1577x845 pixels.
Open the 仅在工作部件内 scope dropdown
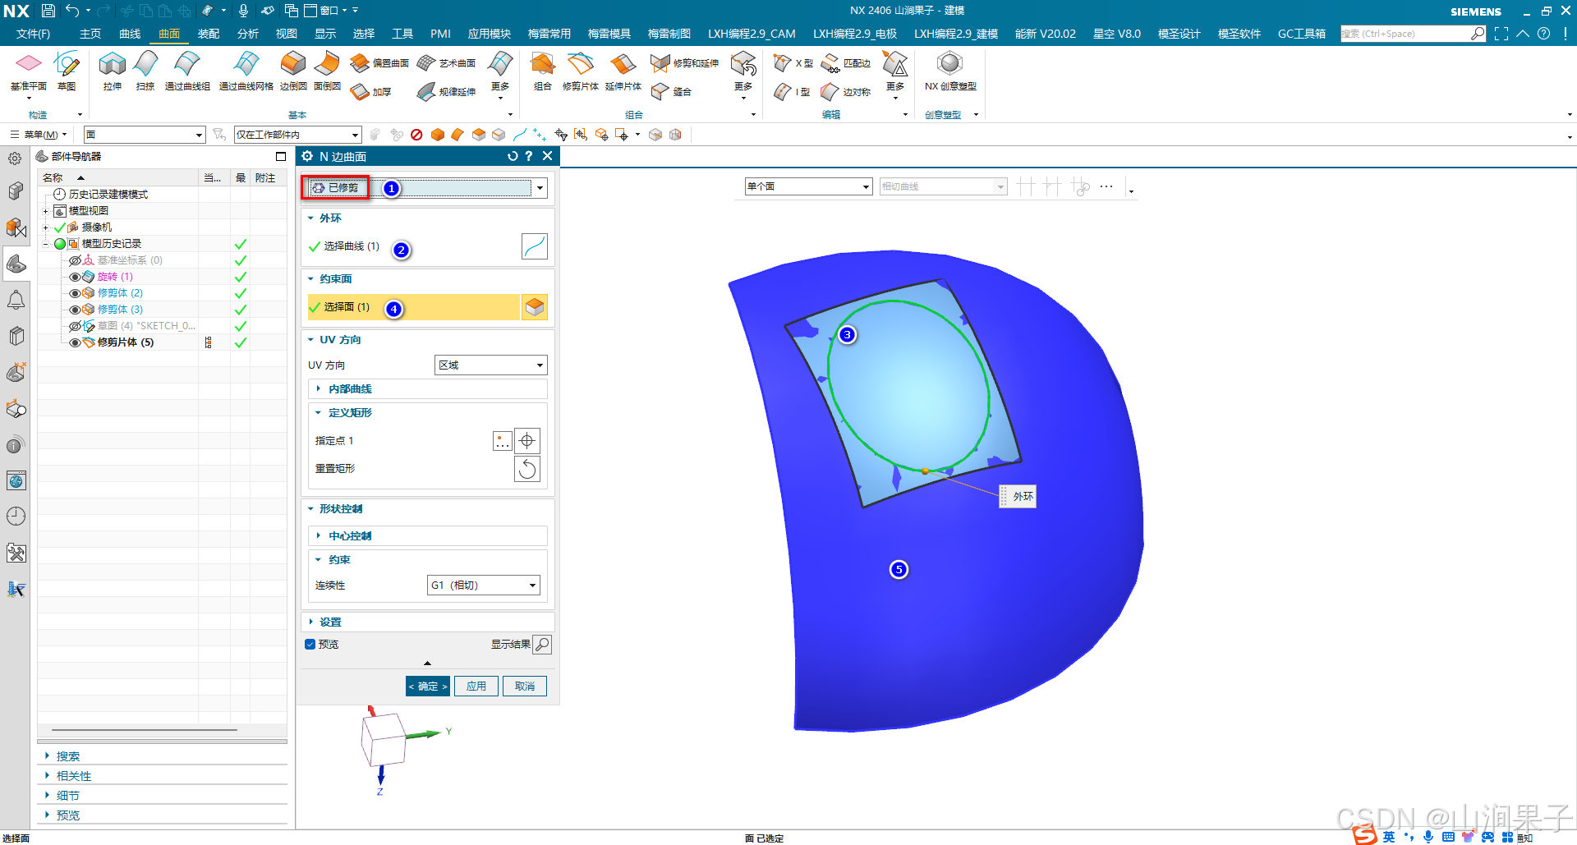(297, 135)
